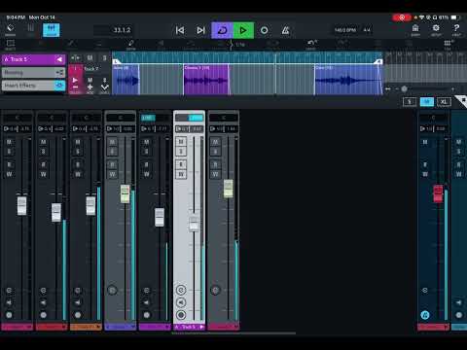Mute the Track 5 mixer channel
The width and height of the screenshot is (467, 350).
181,142
